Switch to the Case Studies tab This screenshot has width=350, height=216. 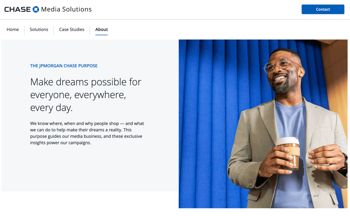(72, 29)
